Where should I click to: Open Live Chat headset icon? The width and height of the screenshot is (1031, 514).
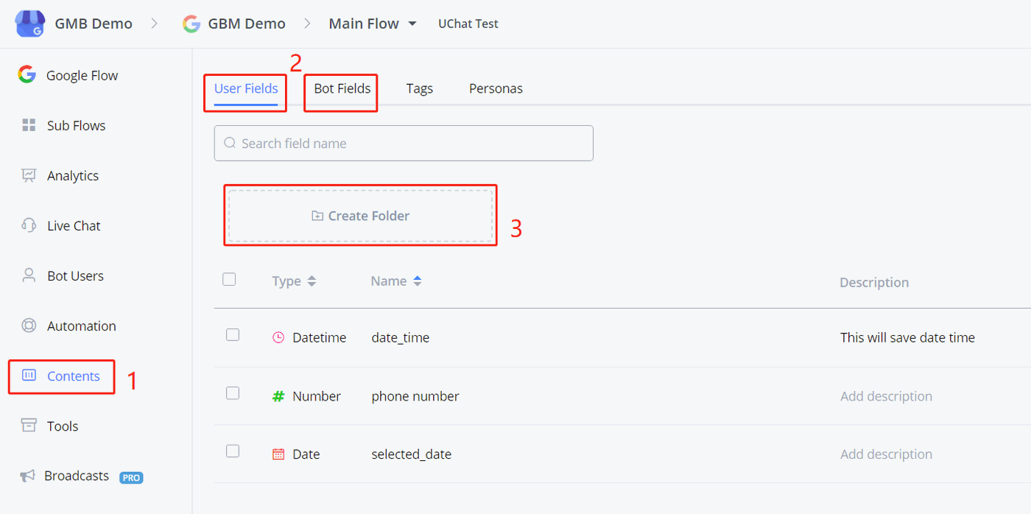pos(29,225)
